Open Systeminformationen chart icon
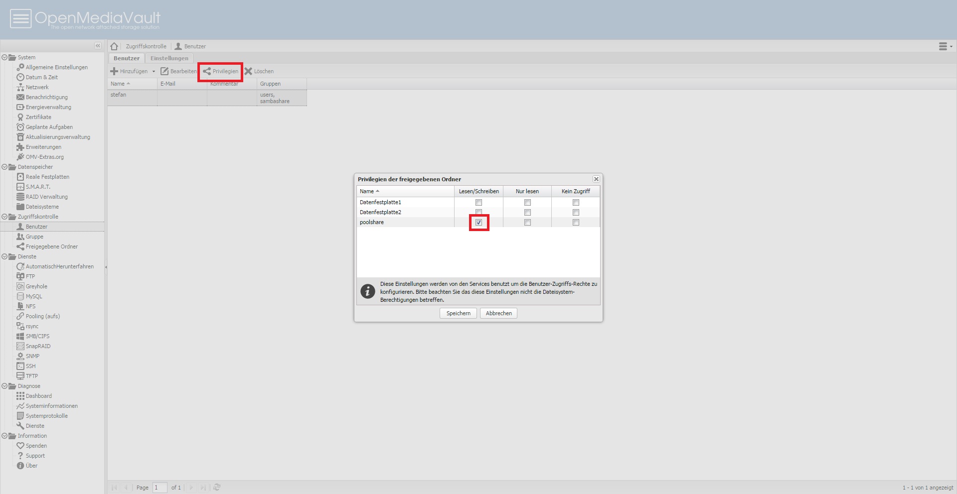This screenshot has width=957, height=494. [x=20, y=406]
